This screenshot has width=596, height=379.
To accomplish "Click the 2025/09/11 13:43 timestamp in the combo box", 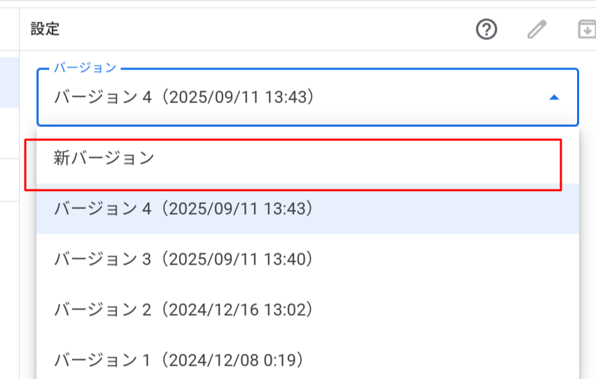I will tap(237, 98).
